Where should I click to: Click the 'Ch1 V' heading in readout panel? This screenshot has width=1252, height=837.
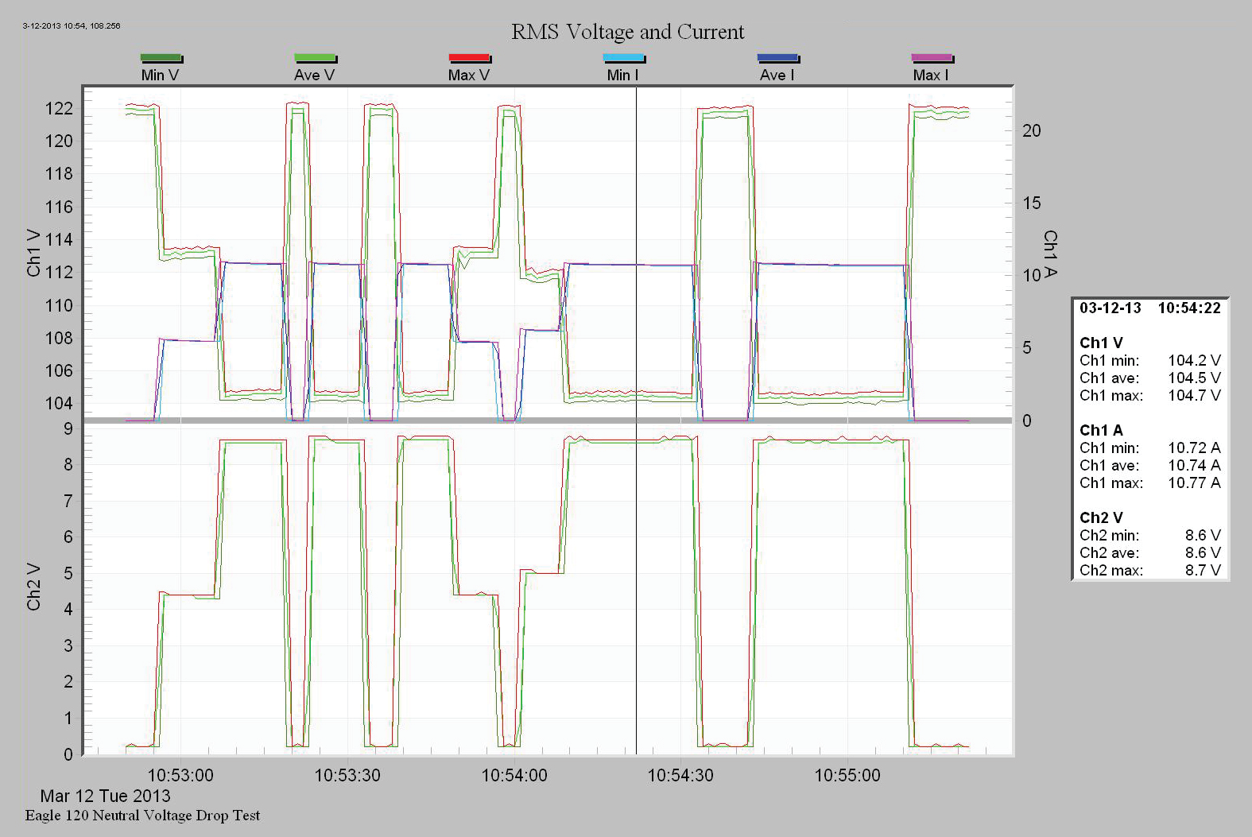coord(1101,343)
